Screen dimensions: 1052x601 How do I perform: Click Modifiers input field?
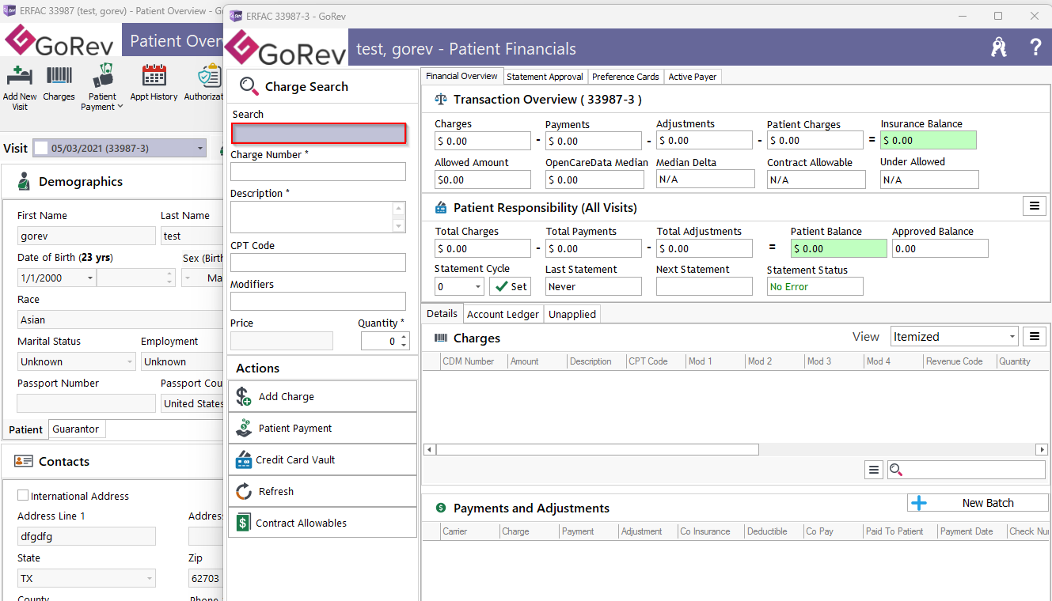coord(318,300)
